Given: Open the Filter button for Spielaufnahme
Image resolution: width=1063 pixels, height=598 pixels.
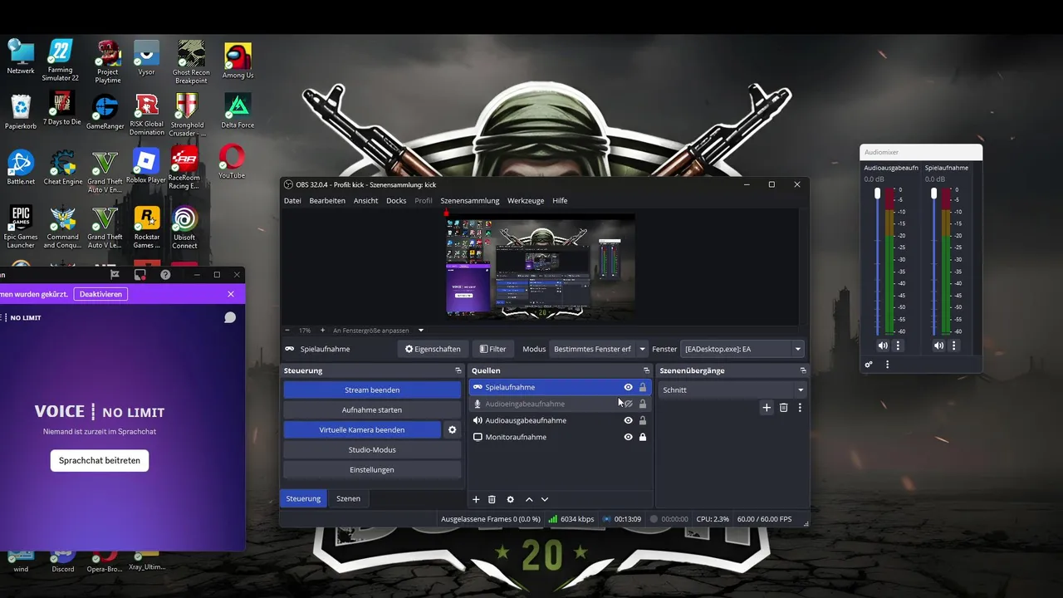Looking at the screenshot, I should pos(492,349).
